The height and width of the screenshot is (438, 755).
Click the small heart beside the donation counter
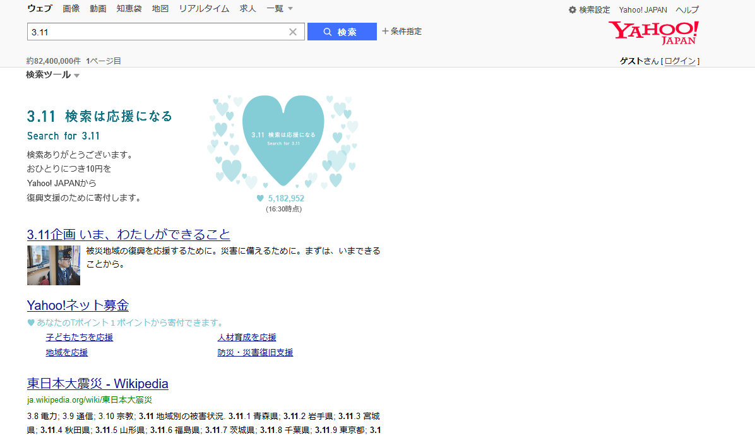(261, 198)
